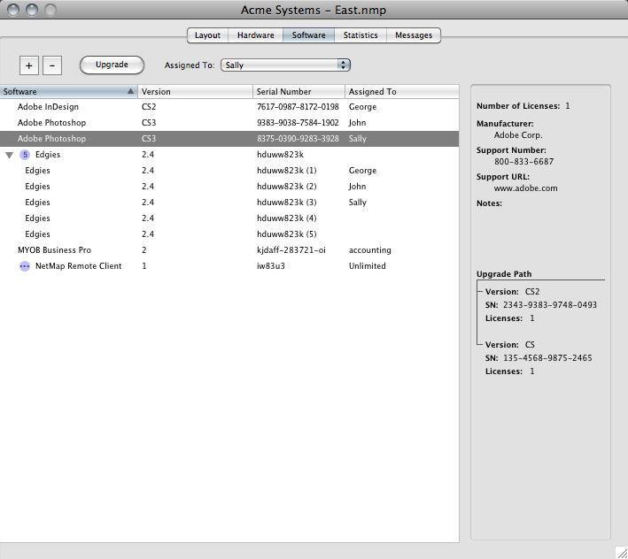Viewport: 628px width, 559px height.
Task: Select the Edgies row hduww823k (3)
Action: [x=229, y=203]
